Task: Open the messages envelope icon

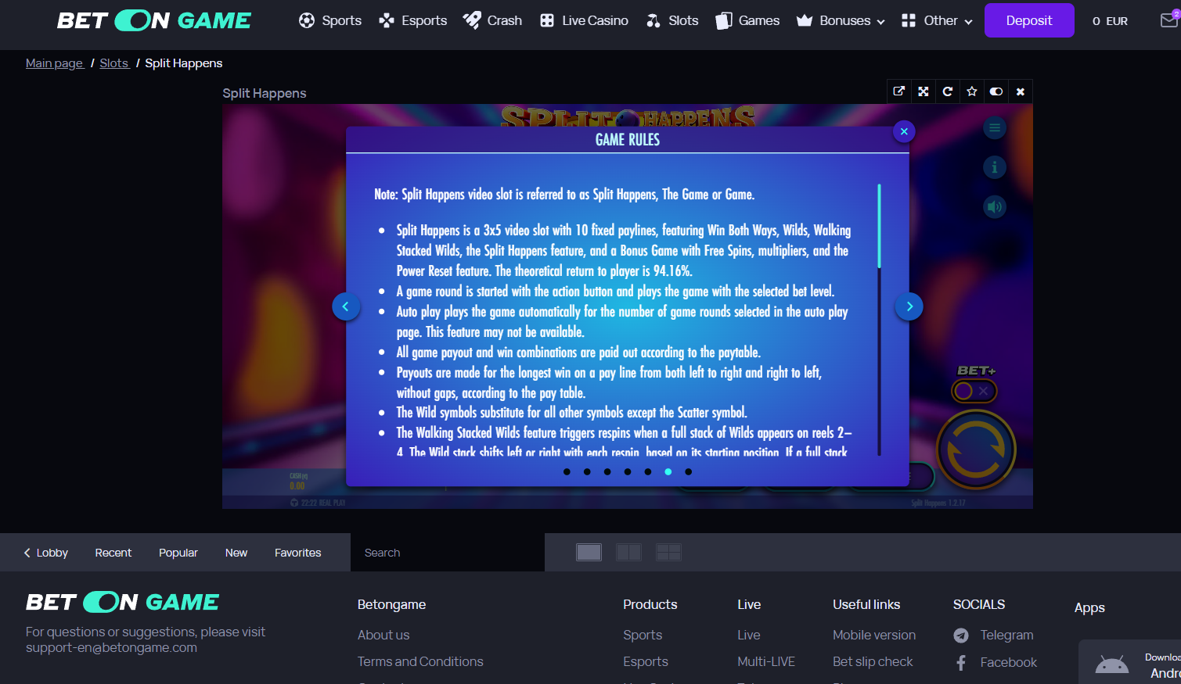Action: [1169, 20]
